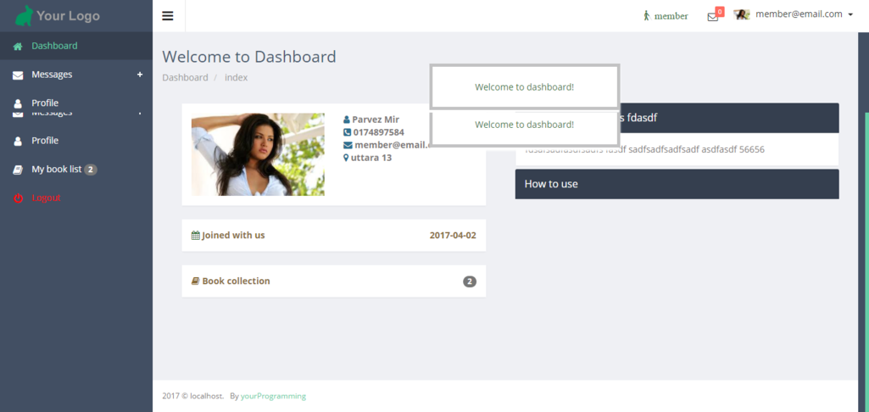Select Profile item directly above My book list
This screenshot has width=869, height=412.
click(x=45, y=141)
